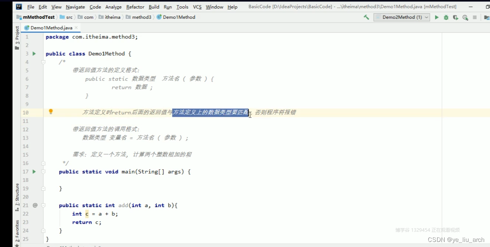
Task: Click 'int c = a + b;' statement
Action: (95, 214)
